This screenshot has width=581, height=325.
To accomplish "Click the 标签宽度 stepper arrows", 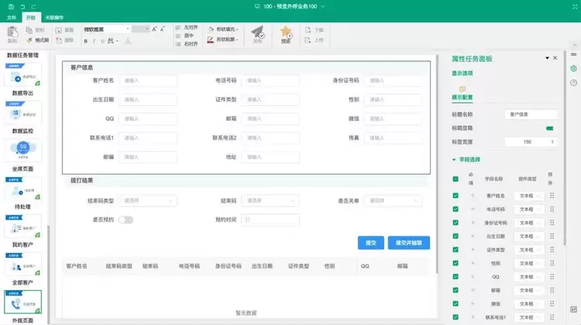I will pyautogui.click(x=552, y=142).
